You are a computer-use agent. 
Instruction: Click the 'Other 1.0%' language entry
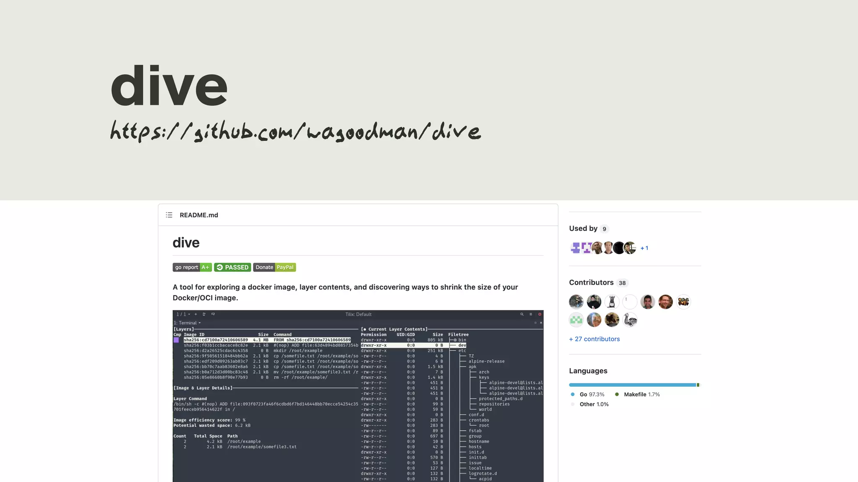point(594,404)
